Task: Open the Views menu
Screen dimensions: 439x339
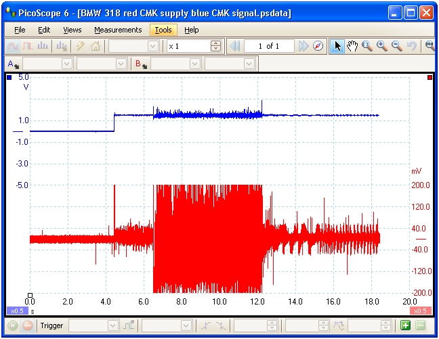Action: click(x=72, y=30)
